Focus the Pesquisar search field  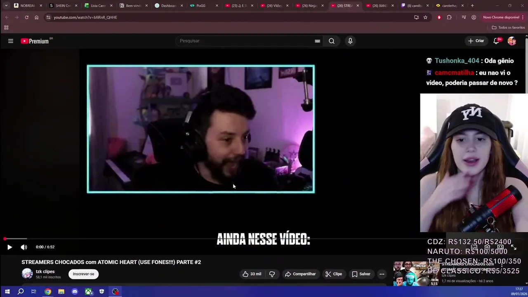click(245, 41)
